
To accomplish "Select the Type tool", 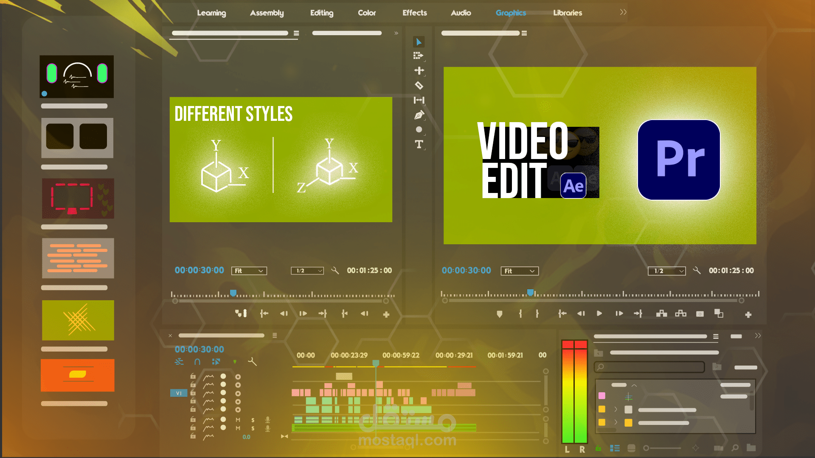I will click(x=419, y=144).
